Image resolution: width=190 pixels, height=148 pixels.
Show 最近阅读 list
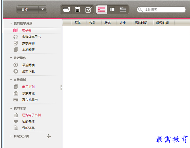click(28, 65)
